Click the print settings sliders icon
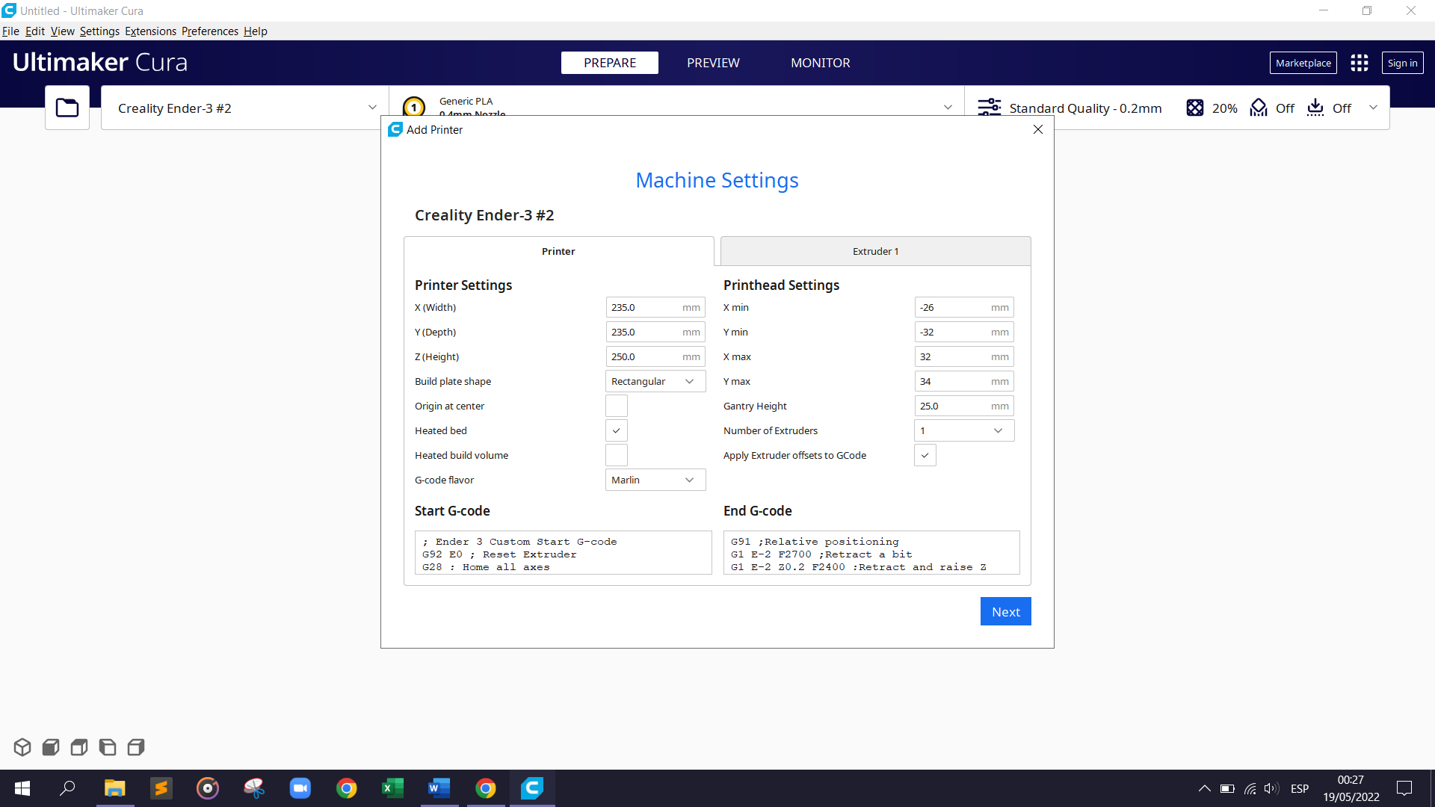This screenshot has height=807, width=1435. pyautogui.click(x=990, y=108)
